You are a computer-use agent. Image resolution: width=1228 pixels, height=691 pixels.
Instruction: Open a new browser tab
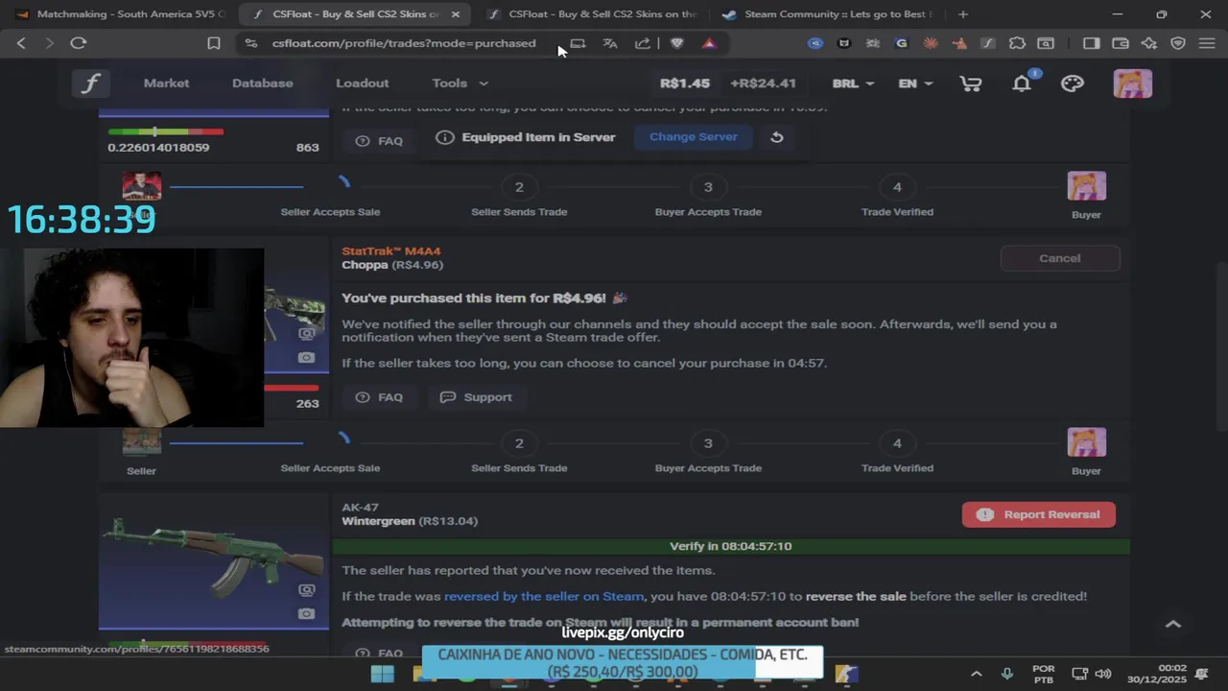click(x=963, y=14)
